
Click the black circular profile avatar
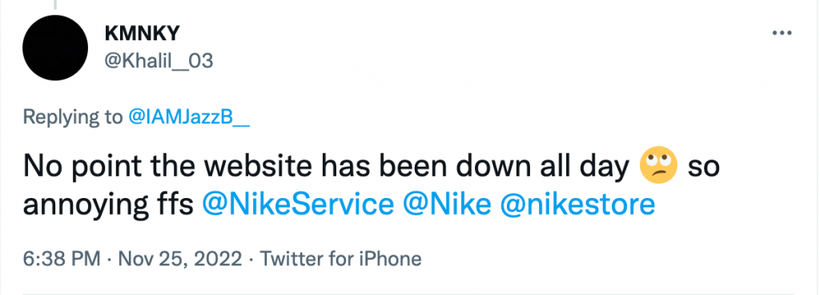pos(55,47)
